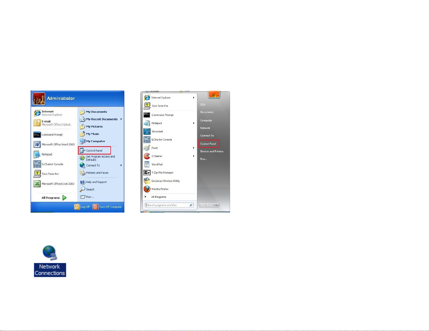Click the Turn Off Computer button
Image resolution: width=429 pixels, height=331 pixels.
pos(107,207)
